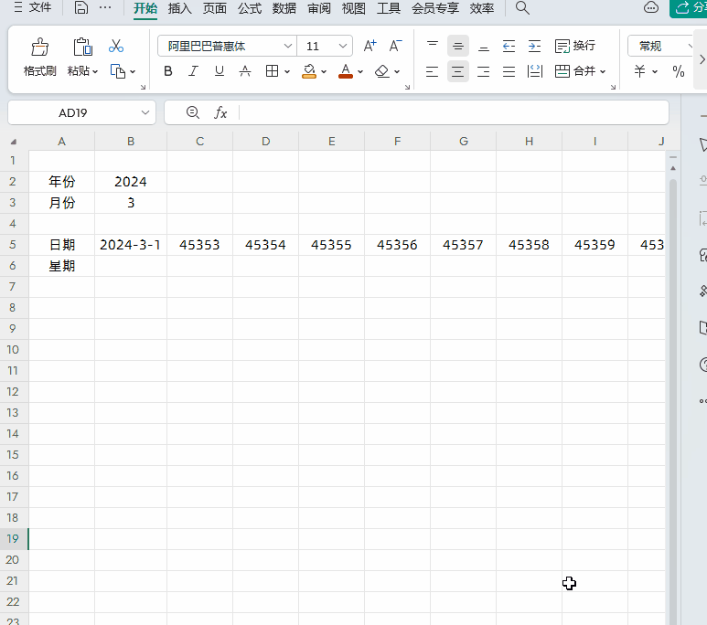Viewport: 707px width, 625px height.
Task: Click the more quick-access options ellipsis
Action: pos(105,7)
